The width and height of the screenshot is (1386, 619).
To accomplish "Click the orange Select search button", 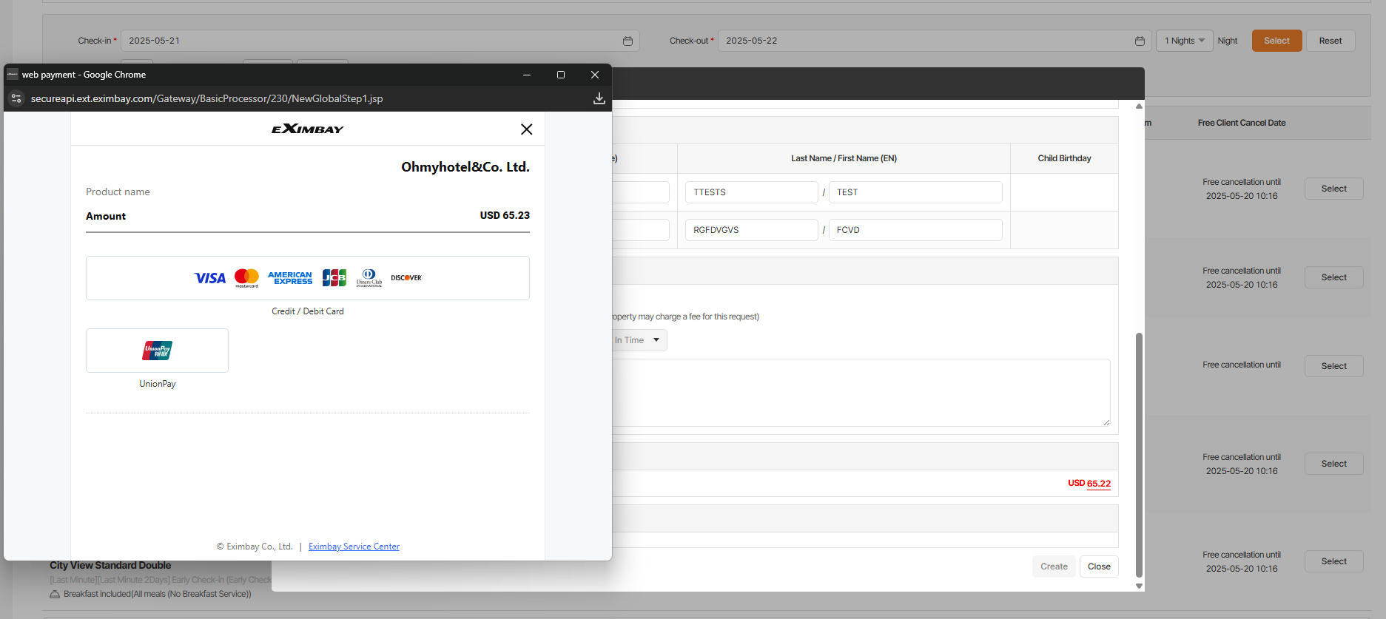I will coord(1276,41).
